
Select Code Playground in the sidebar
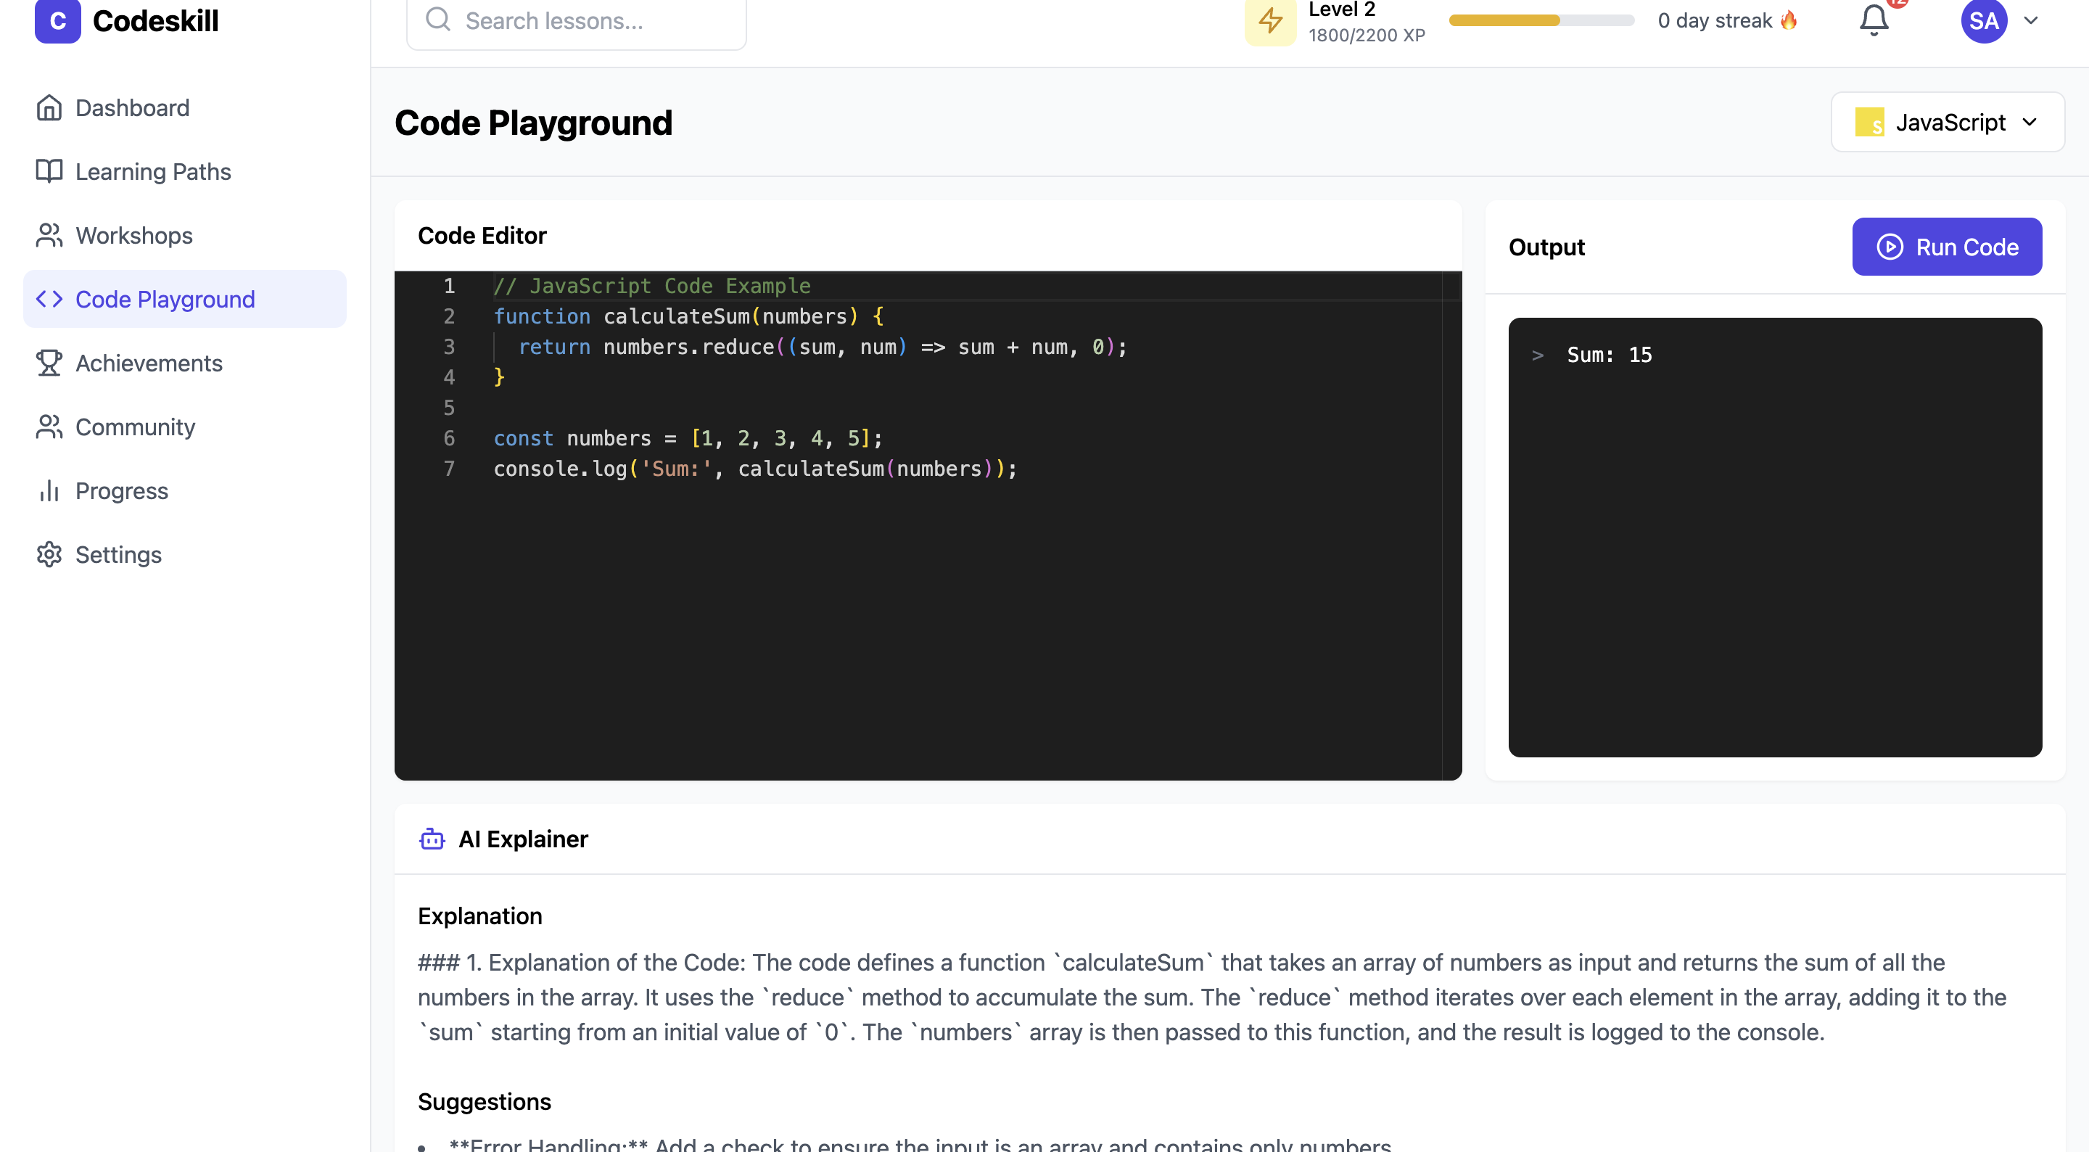point(165,300)
